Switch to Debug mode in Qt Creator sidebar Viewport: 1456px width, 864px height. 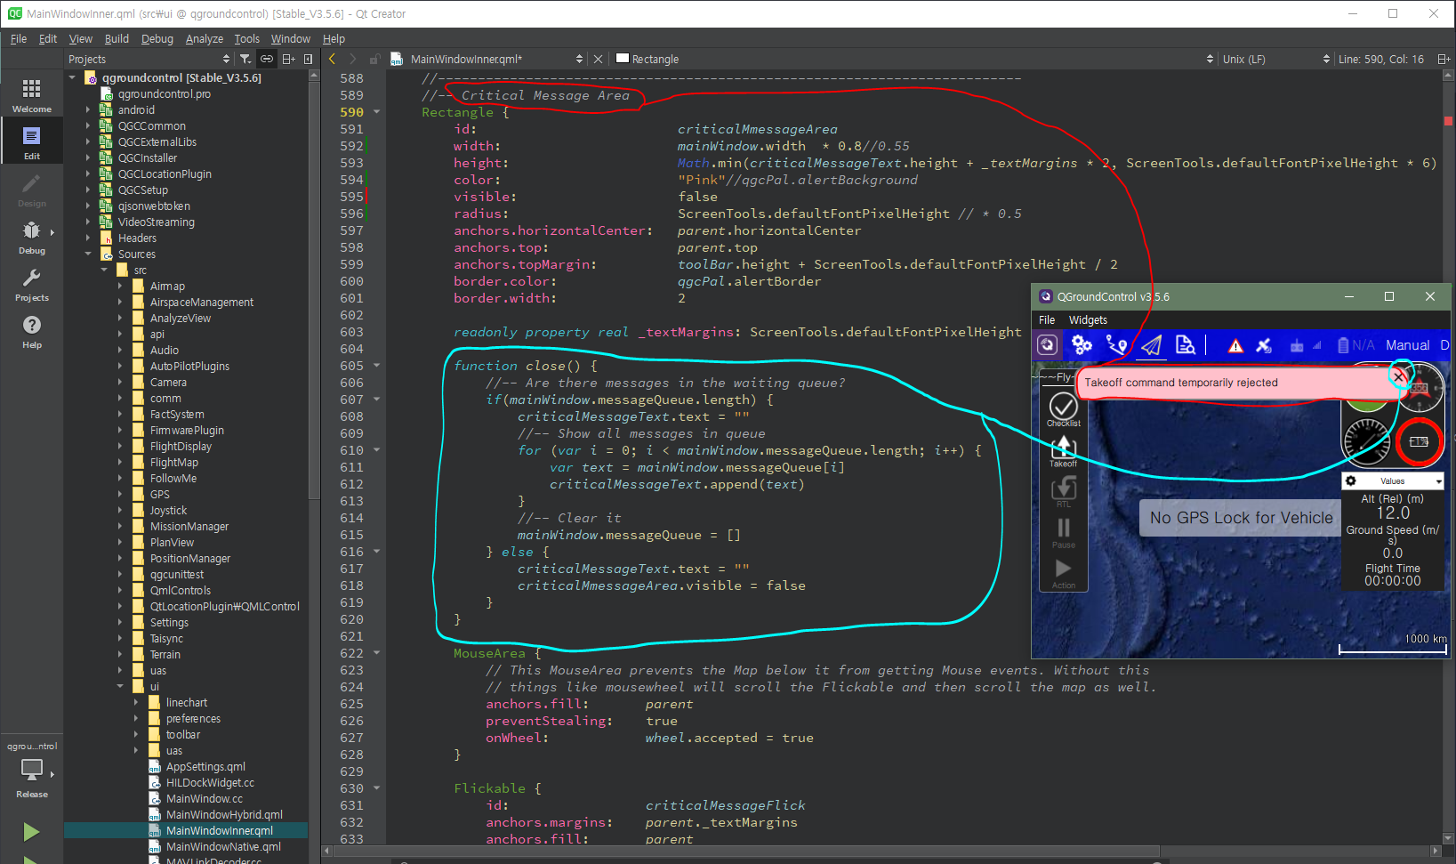(32, 237)
